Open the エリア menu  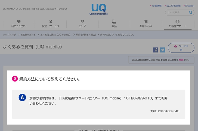[x=82, y=24]
